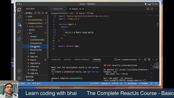174x98 pixels.
Task: Click the feedback icon in status bar
Action: (x=151, y=84)
